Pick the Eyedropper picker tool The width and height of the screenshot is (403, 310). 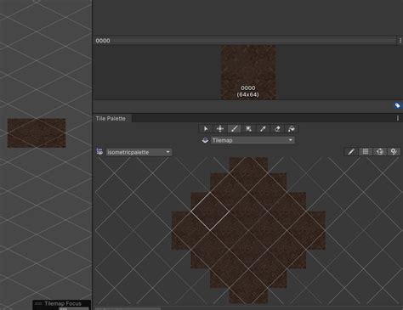pyautogui.click(x=263, y=129)
